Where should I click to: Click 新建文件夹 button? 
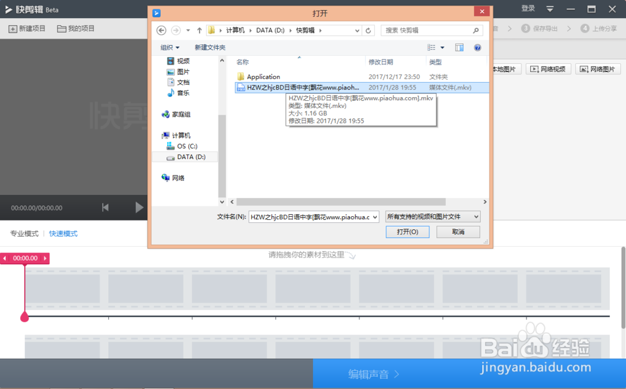coord(210,48)
